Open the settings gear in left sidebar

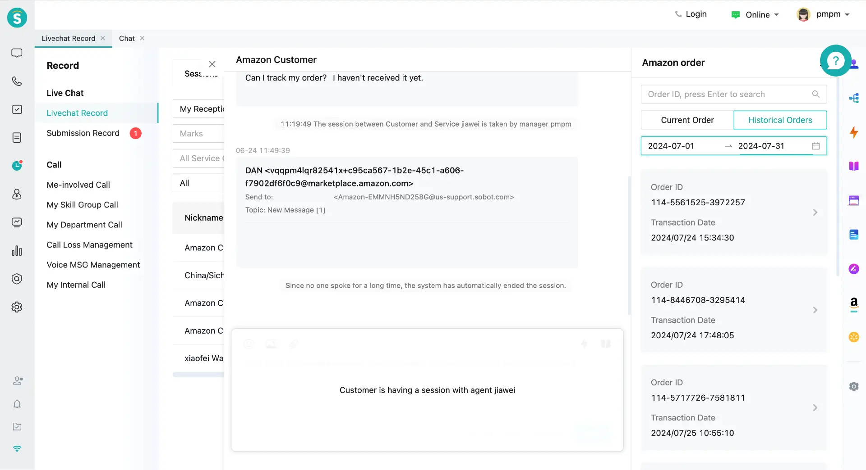click(17, 307)
